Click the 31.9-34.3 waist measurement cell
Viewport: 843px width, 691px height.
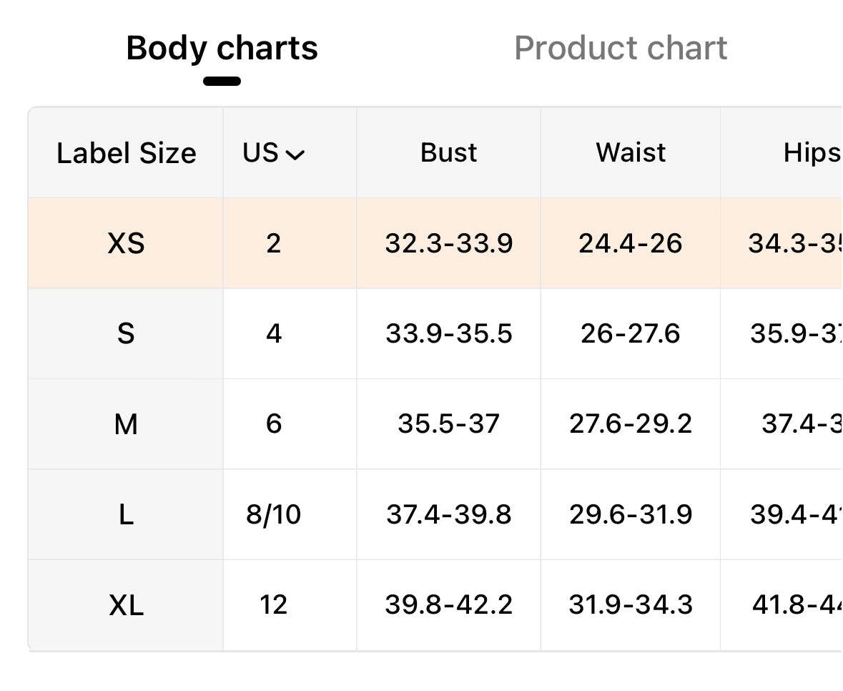pyautogui.click(x=630, y=605)
